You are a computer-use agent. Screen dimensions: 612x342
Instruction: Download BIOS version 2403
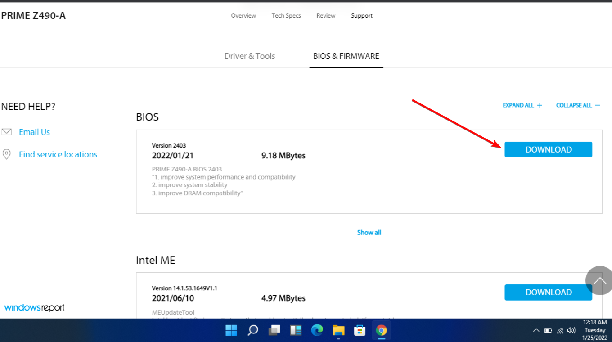548,149
